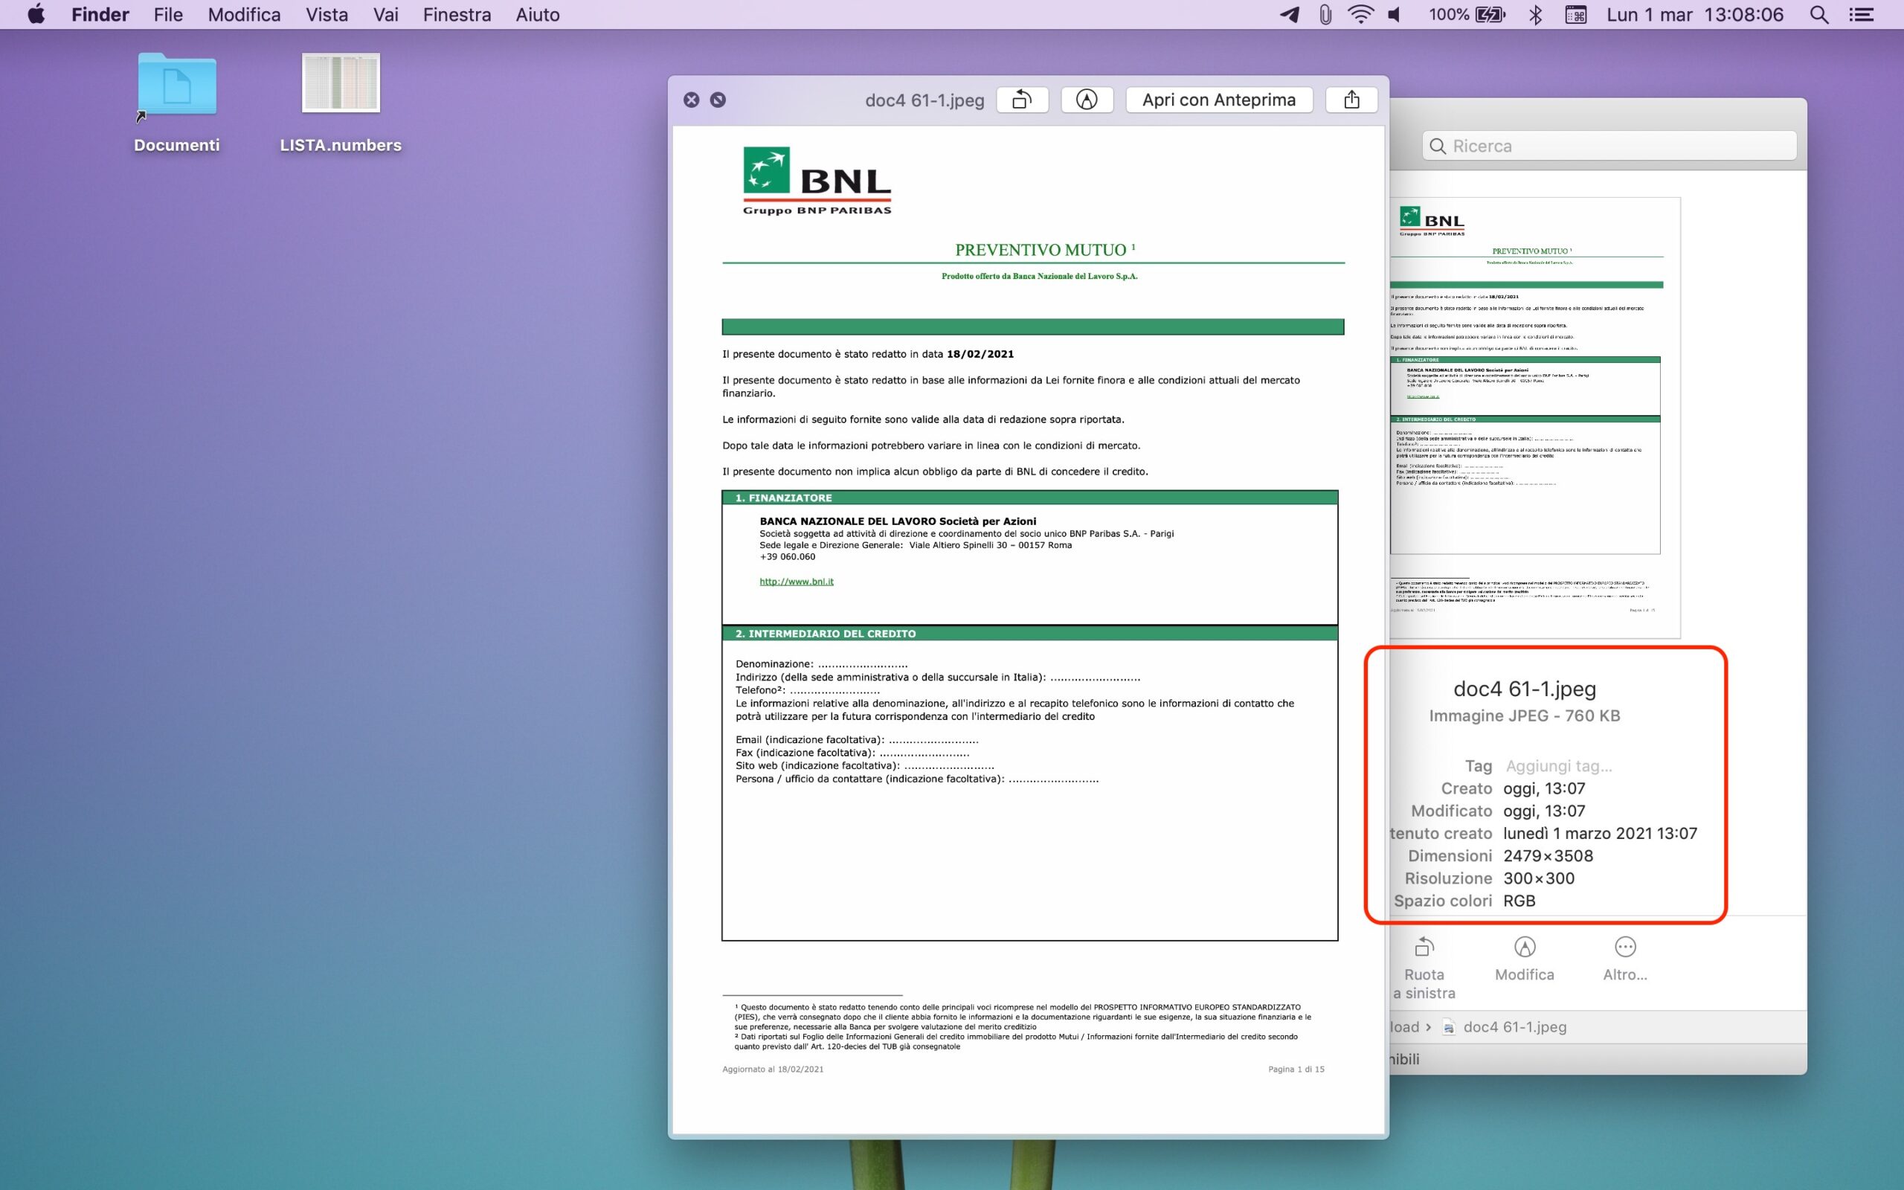This screenshot has width=1904, height=1190.
Task: Open the Vista menu
Action: (327, 15)
